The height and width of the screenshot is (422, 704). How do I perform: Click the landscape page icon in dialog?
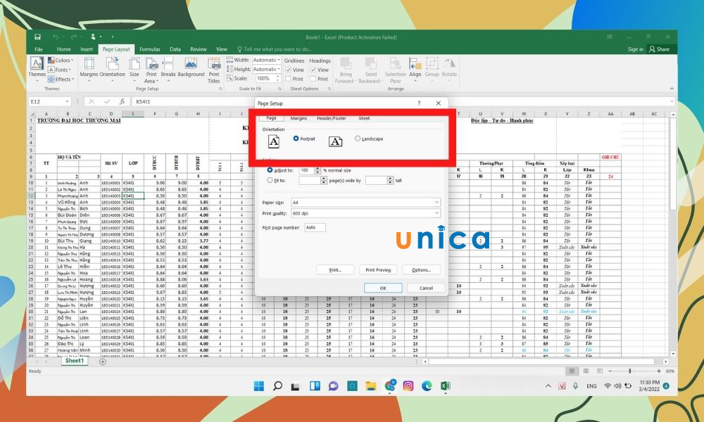point(335,141)
